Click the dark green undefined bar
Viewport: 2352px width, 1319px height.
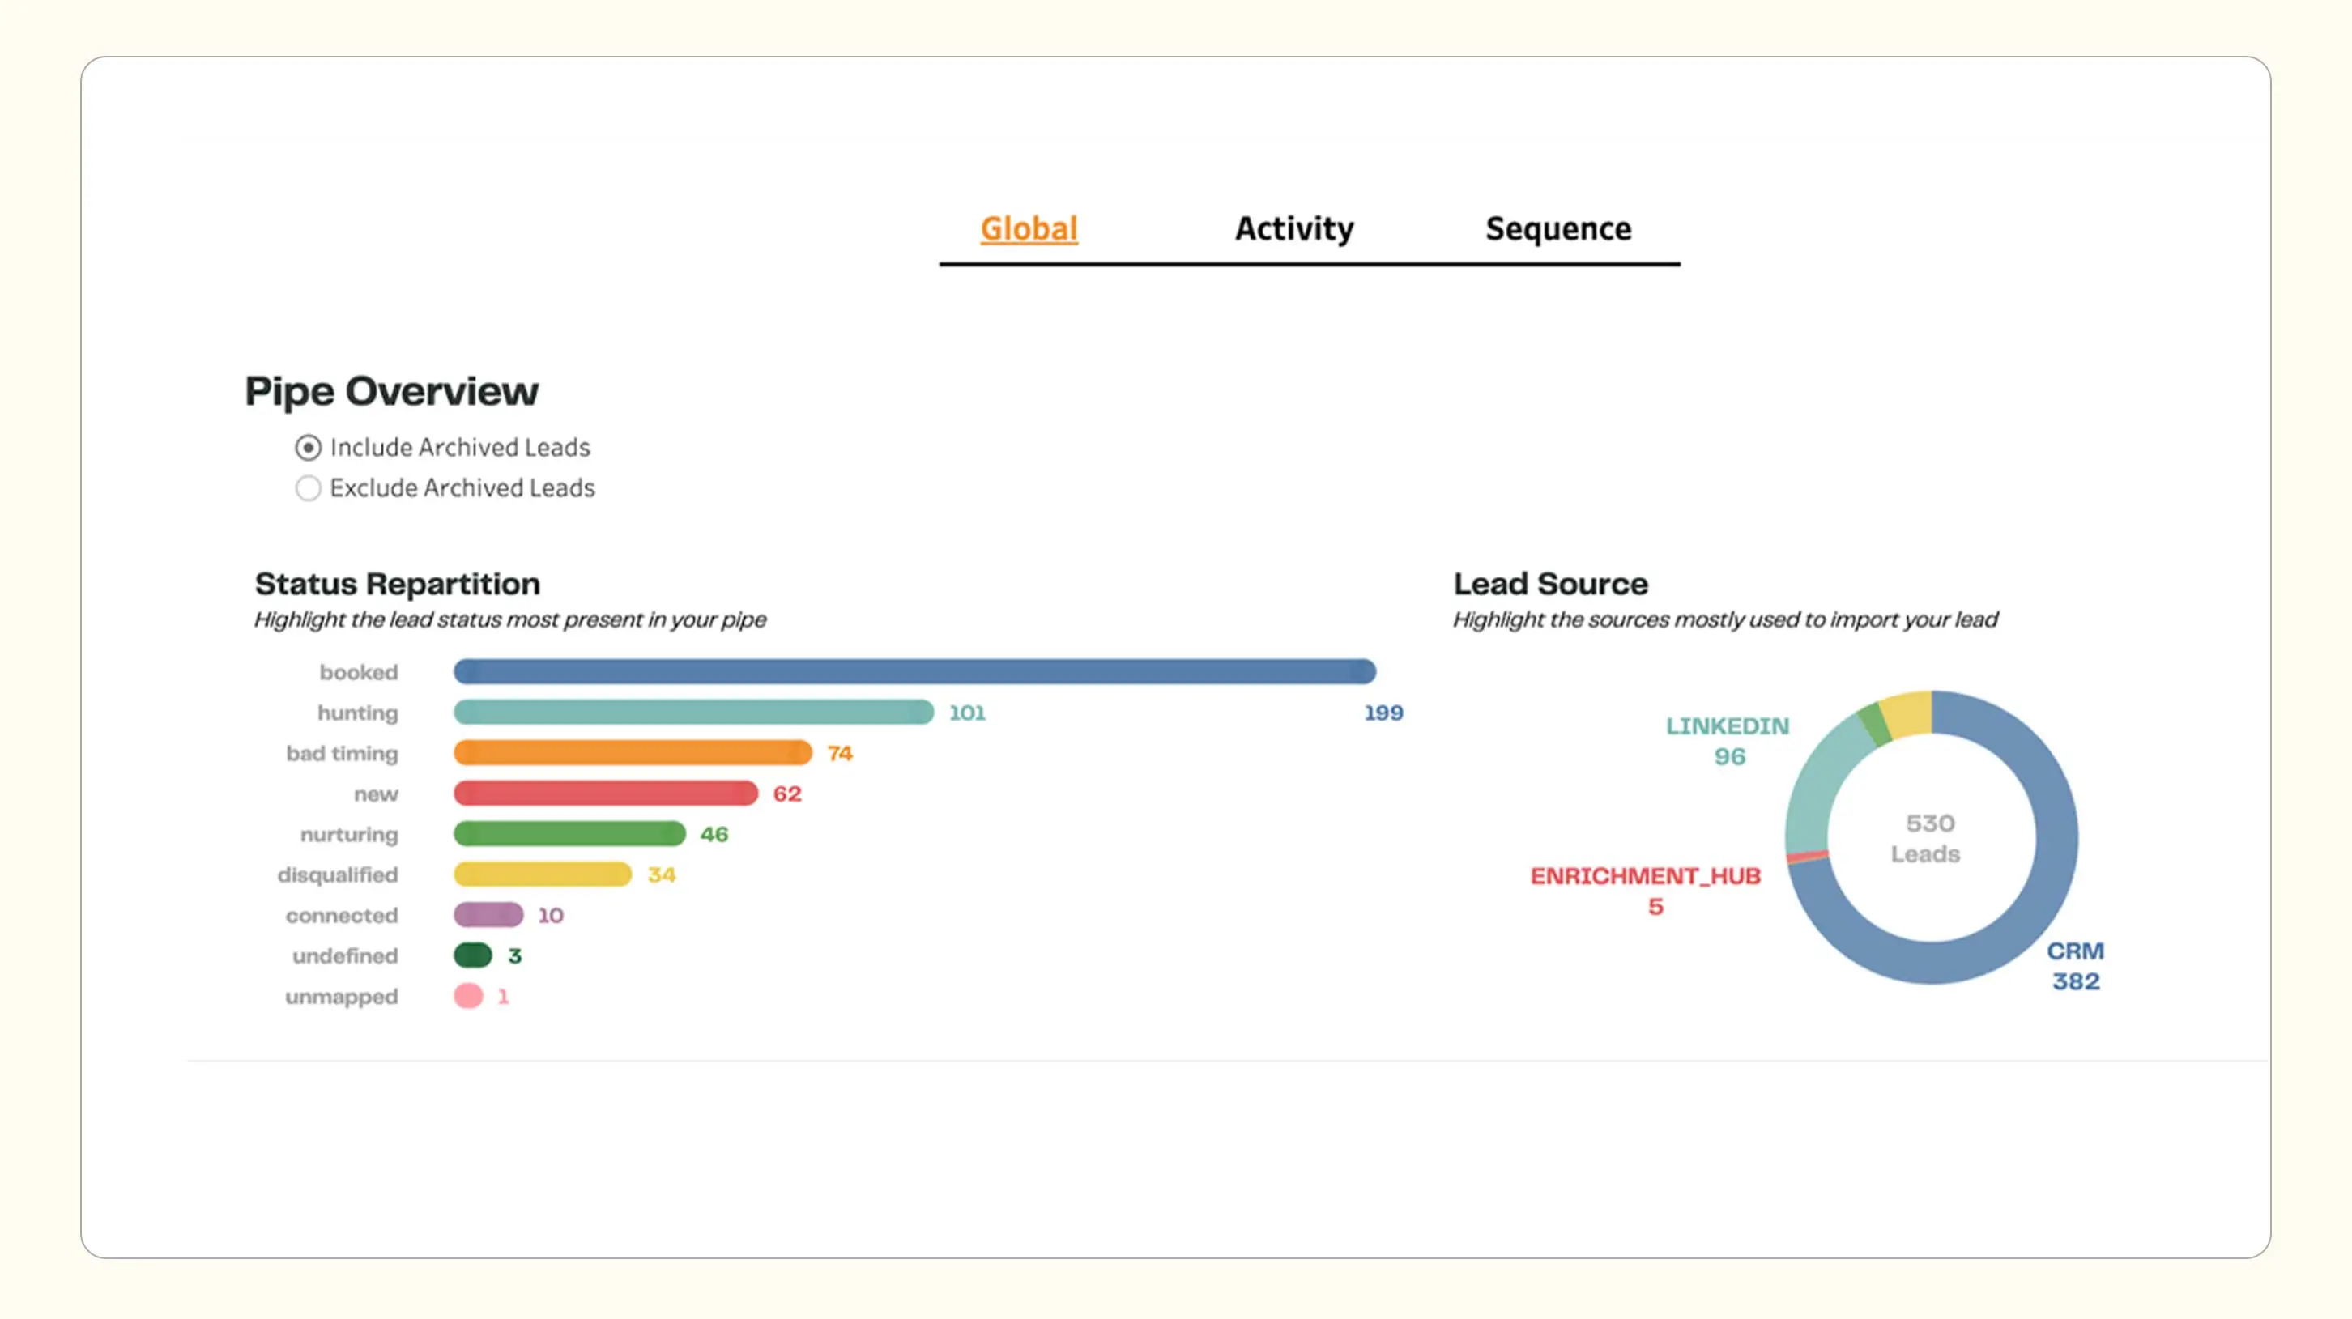tap(473, 955)
